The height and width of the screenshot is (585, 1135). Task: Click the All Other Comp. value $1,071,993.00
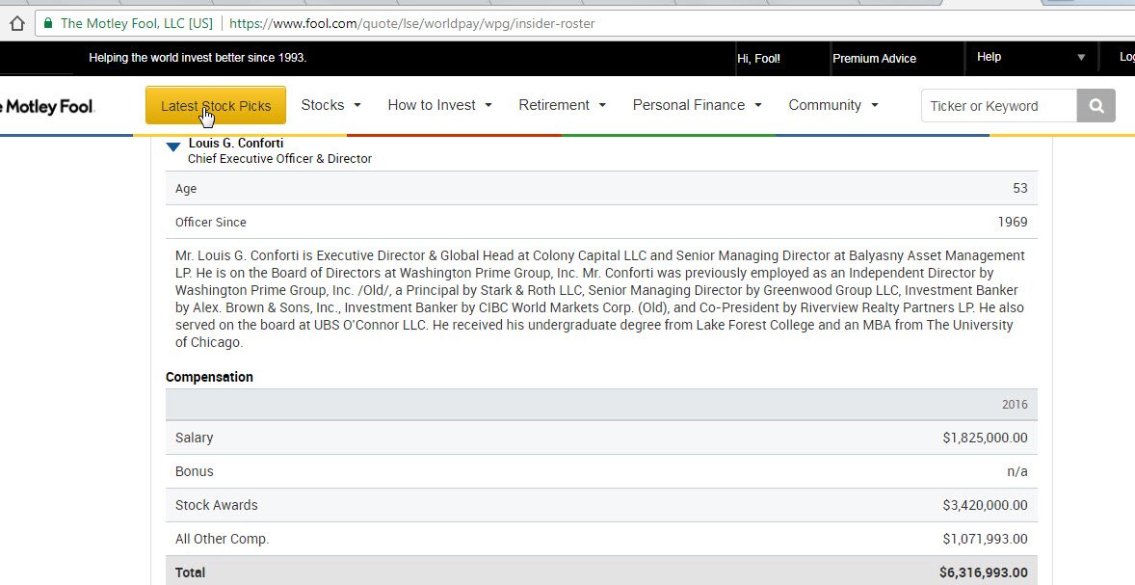pos(985,539)
